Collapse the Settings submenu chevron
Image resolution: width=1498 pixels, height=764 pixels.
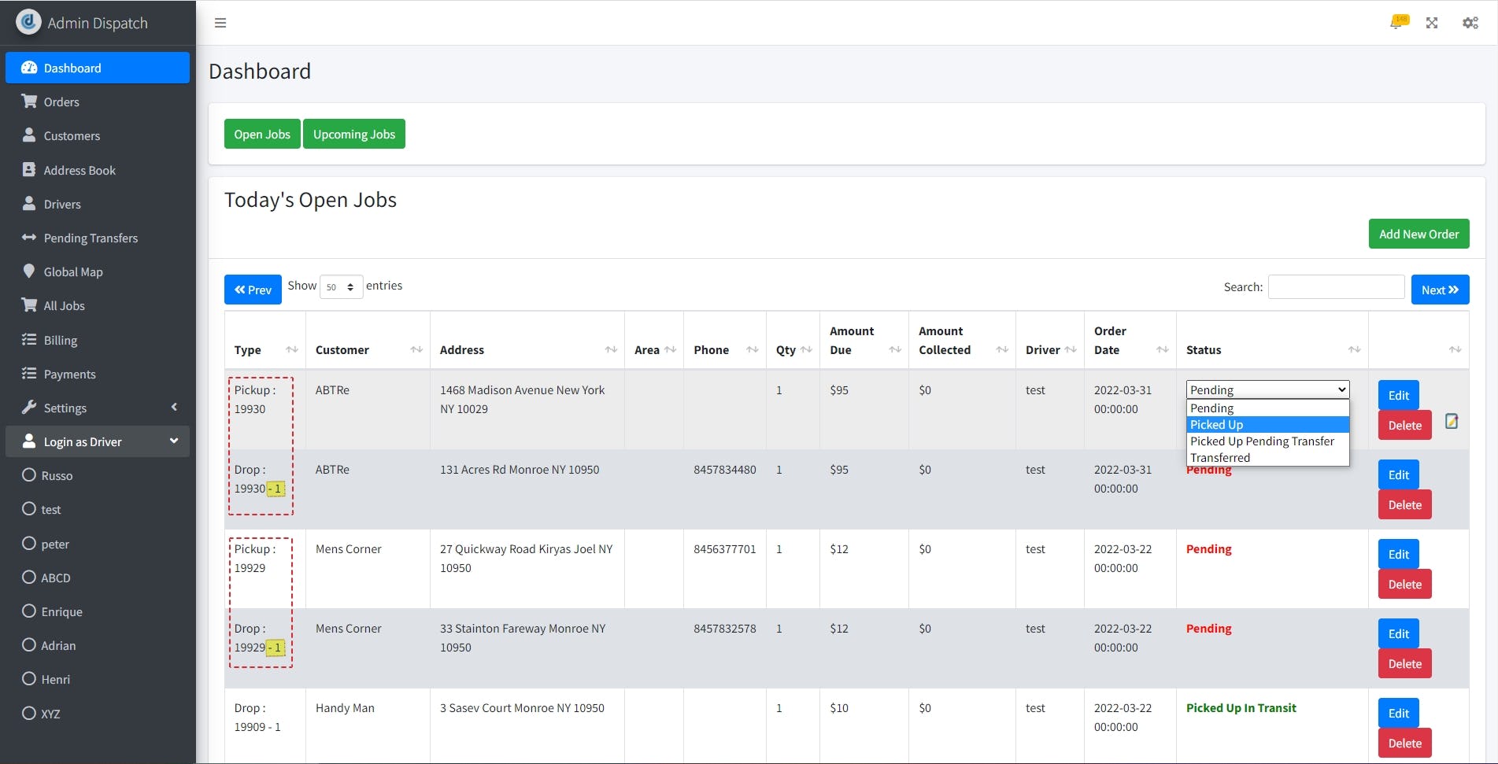click(174, 408)
